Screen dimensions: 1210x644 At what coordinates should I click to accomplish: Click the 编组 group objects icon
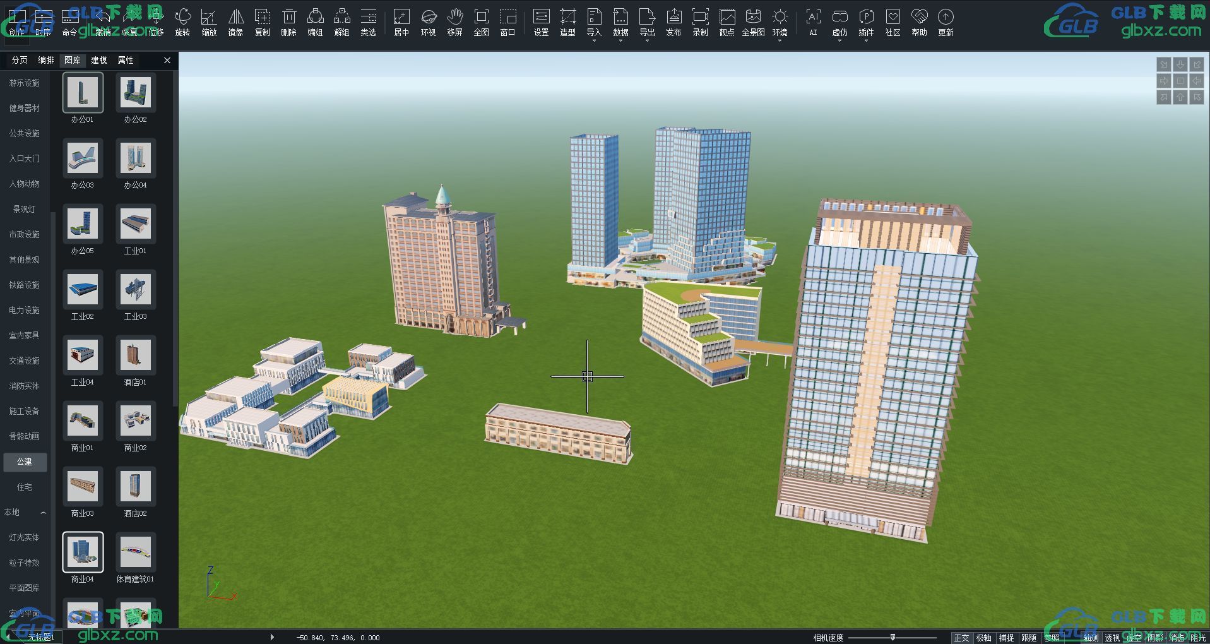(x=315, y=22)
